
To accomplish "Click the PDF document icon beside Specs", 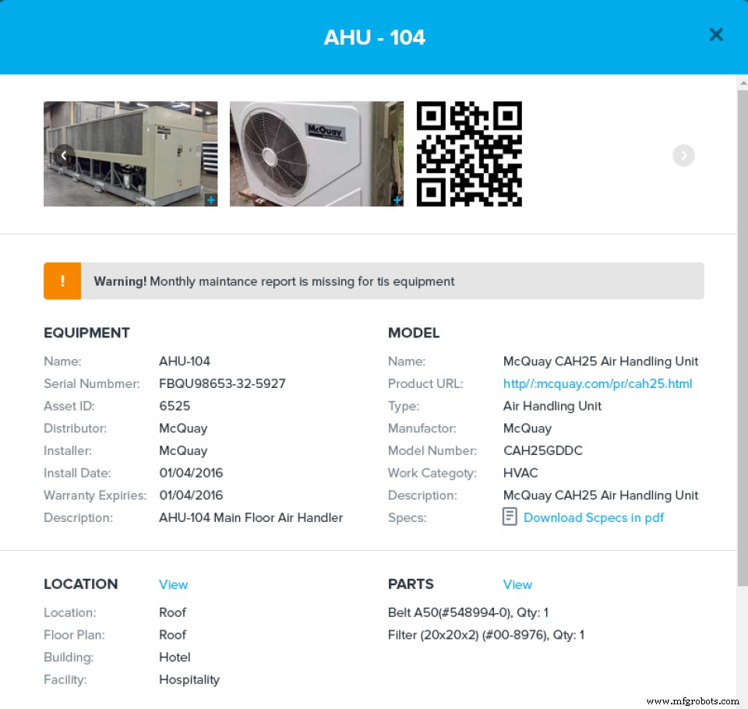I will (x=510, y=517).
